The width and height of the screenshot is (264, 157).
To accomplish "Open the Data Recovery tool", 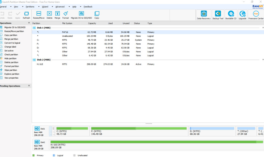I will pos(204,15).
